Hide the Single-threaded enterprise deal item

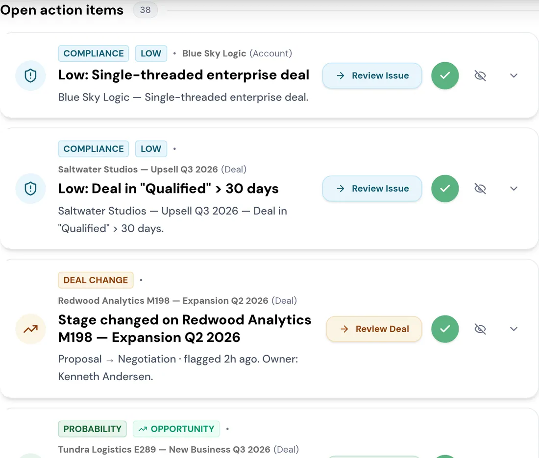pyautogui.click(x=480, y=75)
